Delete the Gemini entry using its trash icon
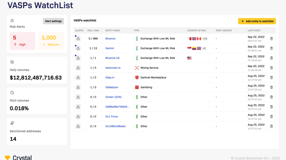286x160 pixels. pyautogui.click(x=271, y=48)
